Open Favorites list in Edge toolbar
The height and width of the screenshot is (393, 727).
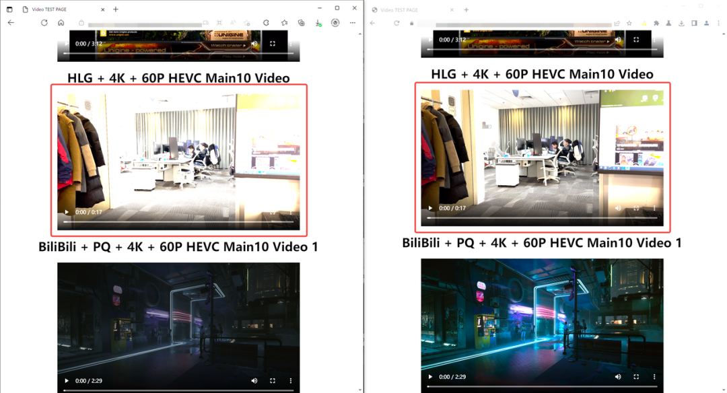(x=284, y=23)
